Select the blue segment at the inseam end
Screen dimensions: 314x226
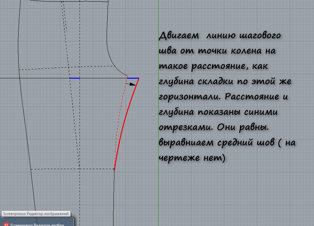click(133, 78)
